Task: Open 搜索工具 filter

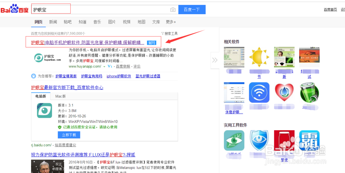Action: (169, 34)
